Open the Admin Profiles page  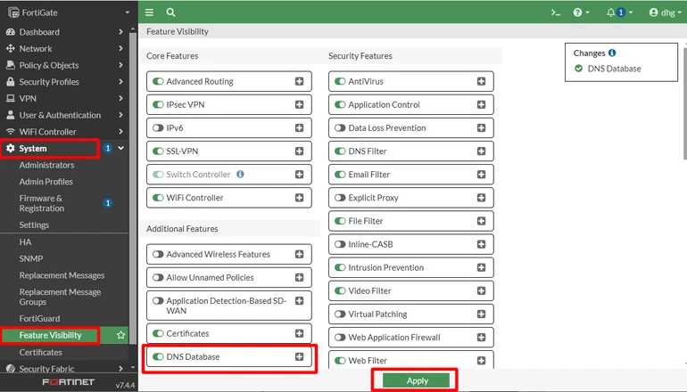point(46,182)
